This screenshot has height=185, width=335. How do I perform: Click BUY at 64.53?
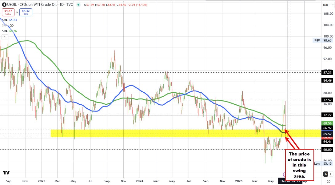26,12
